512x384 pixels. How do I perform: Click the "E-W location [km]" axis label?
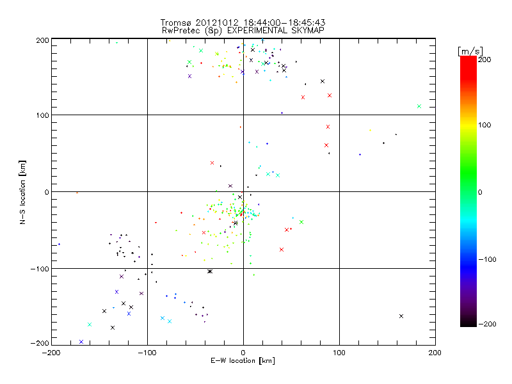(x=243, y=361)
